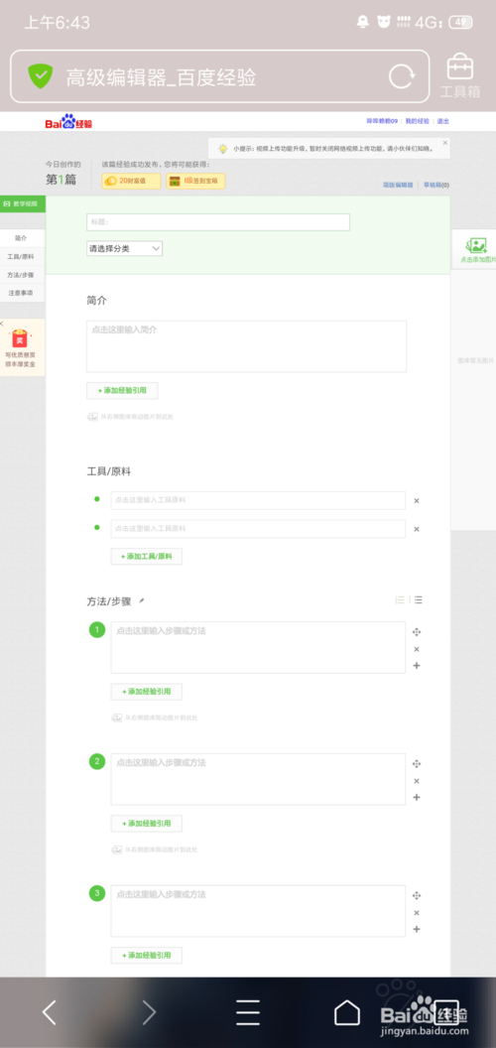The image size is (496, 1048).
Task: Delete step 1 with its X icon
Action: click(x=417, y=649)
